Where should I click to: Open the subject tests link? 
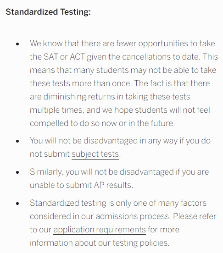point(95,154)
